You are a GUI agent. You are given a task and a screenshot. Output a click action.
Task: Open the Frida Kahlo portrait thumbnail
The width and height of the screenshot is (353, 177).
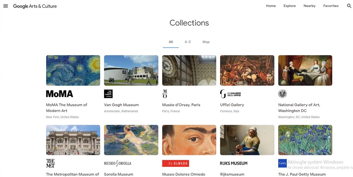click(x=189, y=140)
